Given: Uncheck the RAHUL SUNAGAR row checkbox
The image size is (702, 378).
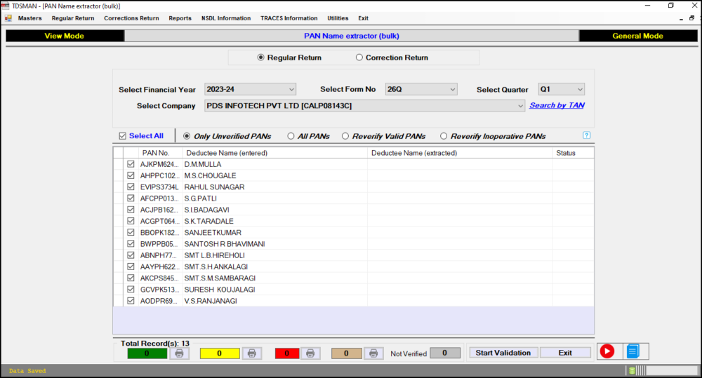Looking at the screenshot, I should tap(131, 187).
